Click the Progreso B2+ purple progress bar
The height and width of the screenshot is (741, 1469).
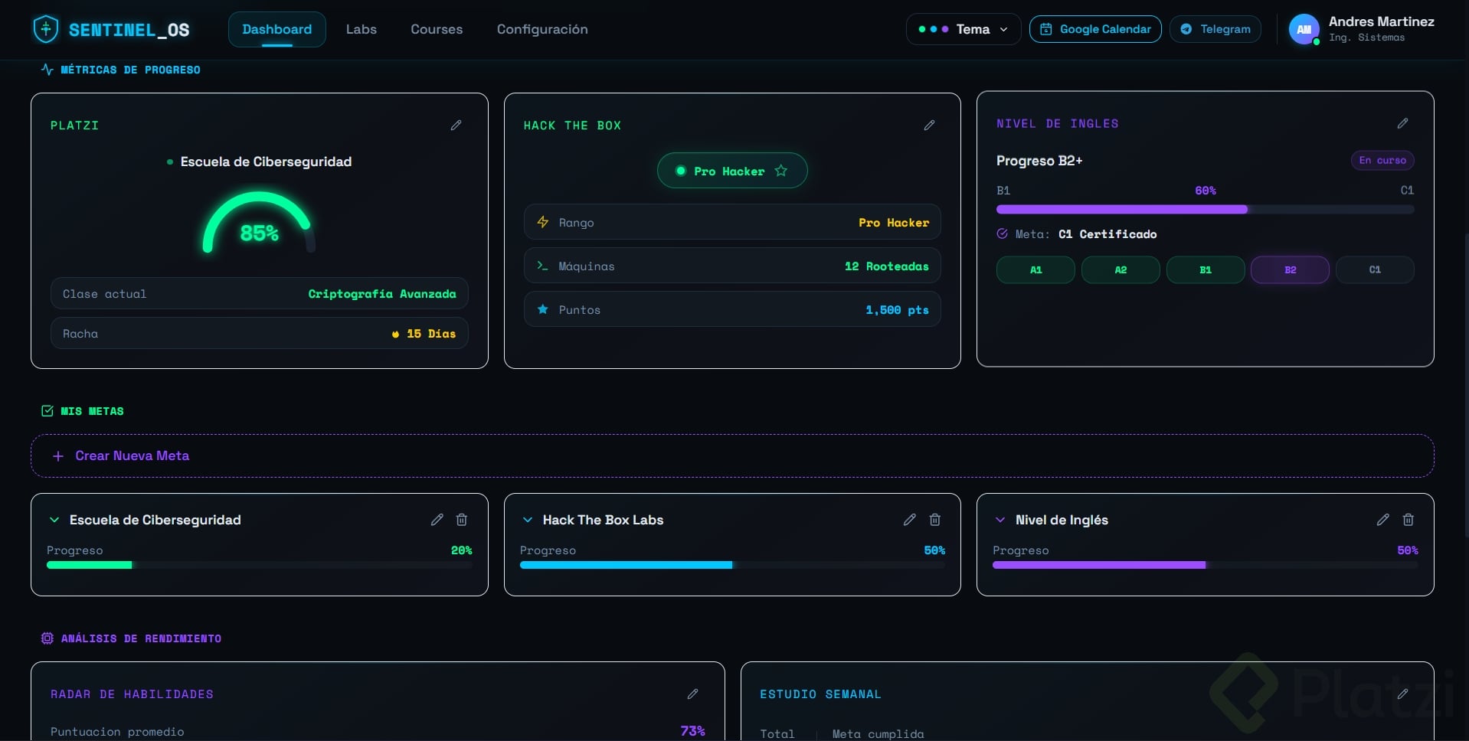tap(1206, 209)
